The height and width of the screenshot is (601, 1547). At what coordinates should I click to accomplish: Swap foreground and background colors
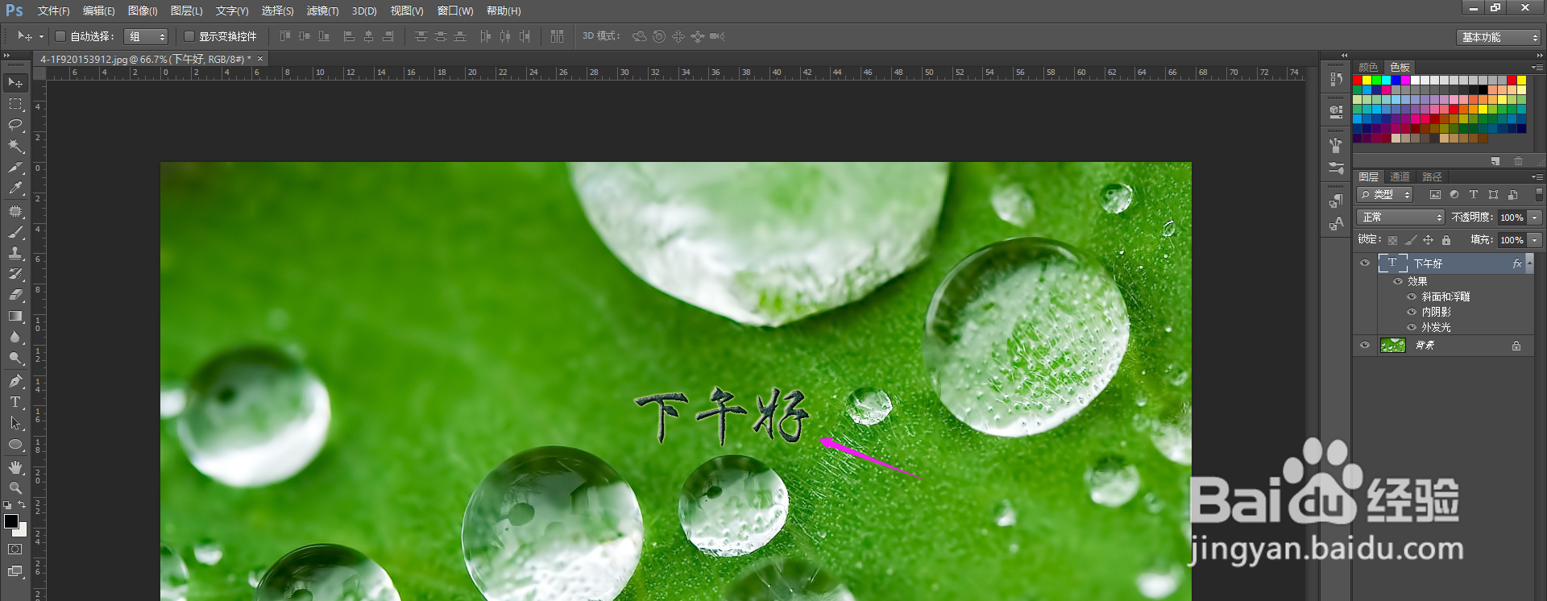tap(23, 504)
